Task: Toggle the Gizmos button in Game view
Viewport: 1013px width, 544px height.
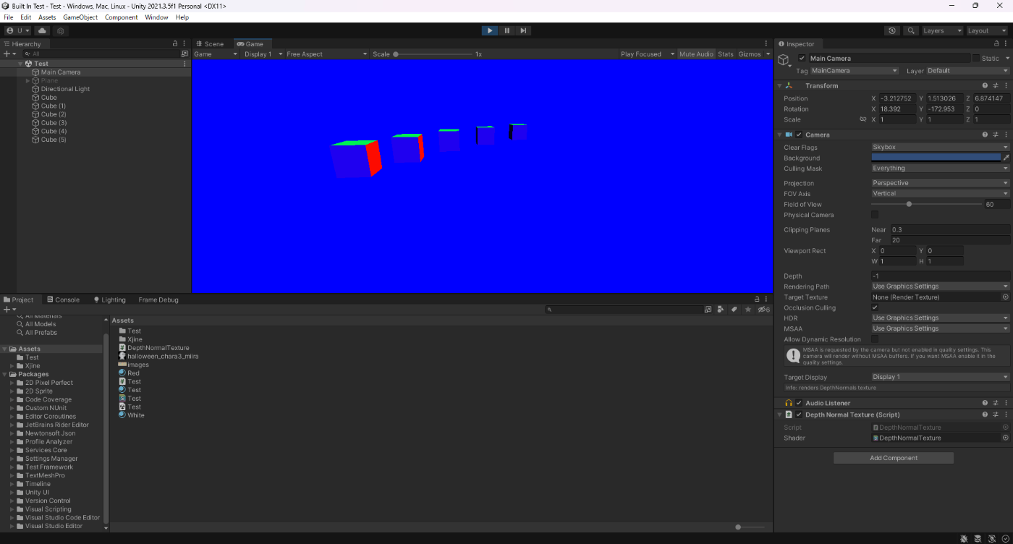Action: point(750,54)
